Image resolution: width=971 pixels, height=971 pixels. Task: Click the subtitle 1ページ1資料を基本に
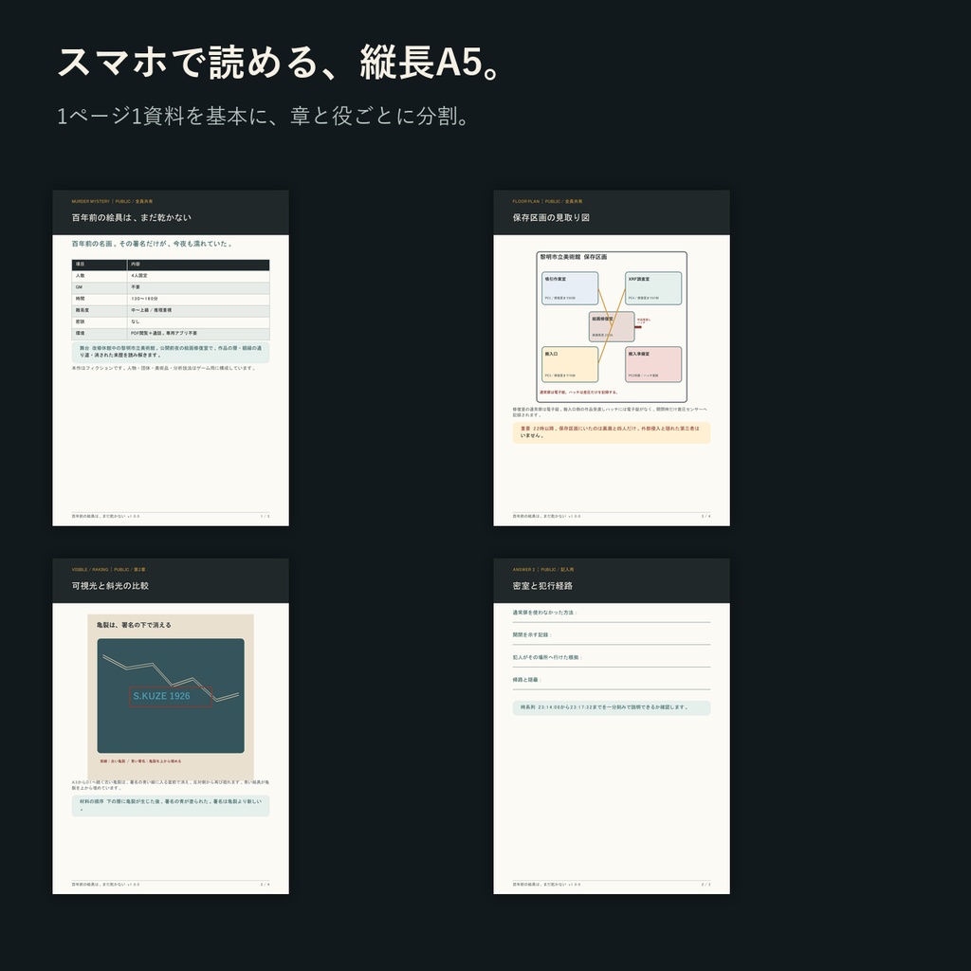point(264,116)
